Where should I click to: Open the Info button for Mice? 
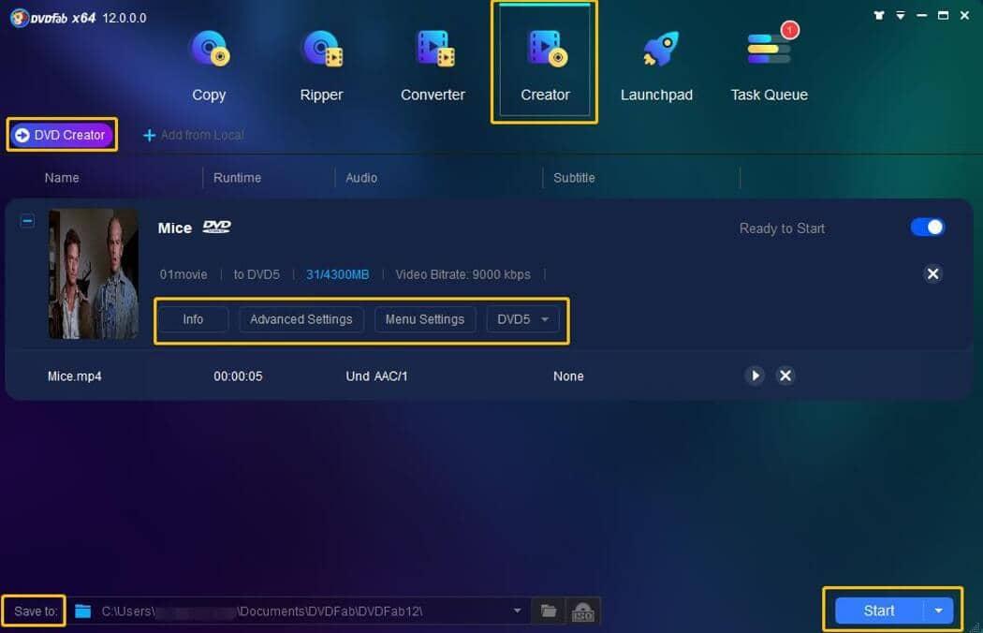193,319
